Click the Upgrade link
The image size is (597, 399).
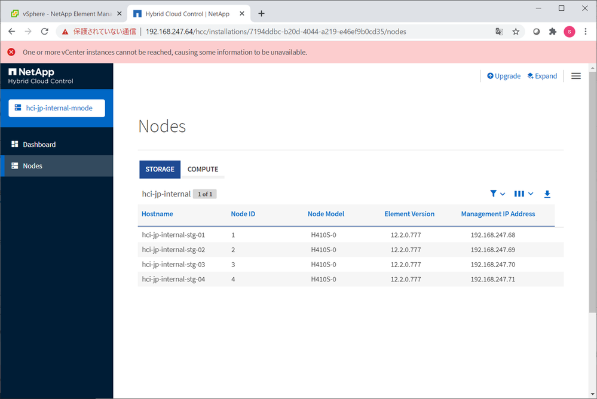[503, 76]
